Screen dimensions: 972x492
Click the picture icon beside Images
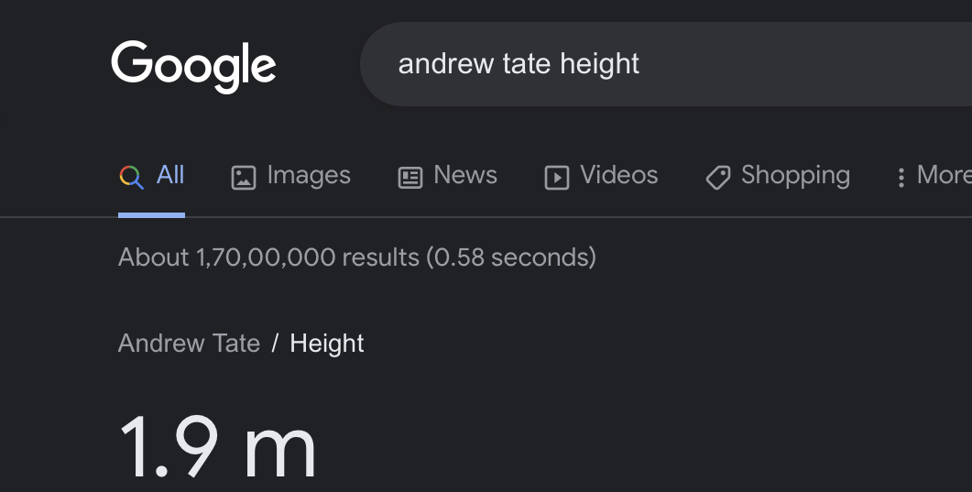(243, 177)
